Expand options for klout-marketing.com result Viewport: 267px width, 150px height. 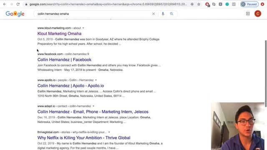click(x=83, y=28)
